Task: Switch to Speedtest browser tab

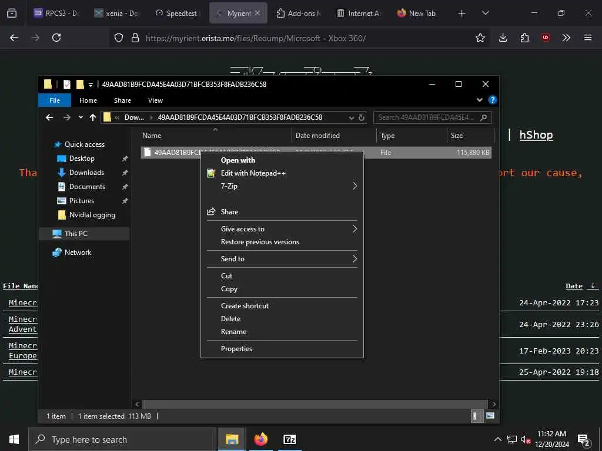Action: 176,14
